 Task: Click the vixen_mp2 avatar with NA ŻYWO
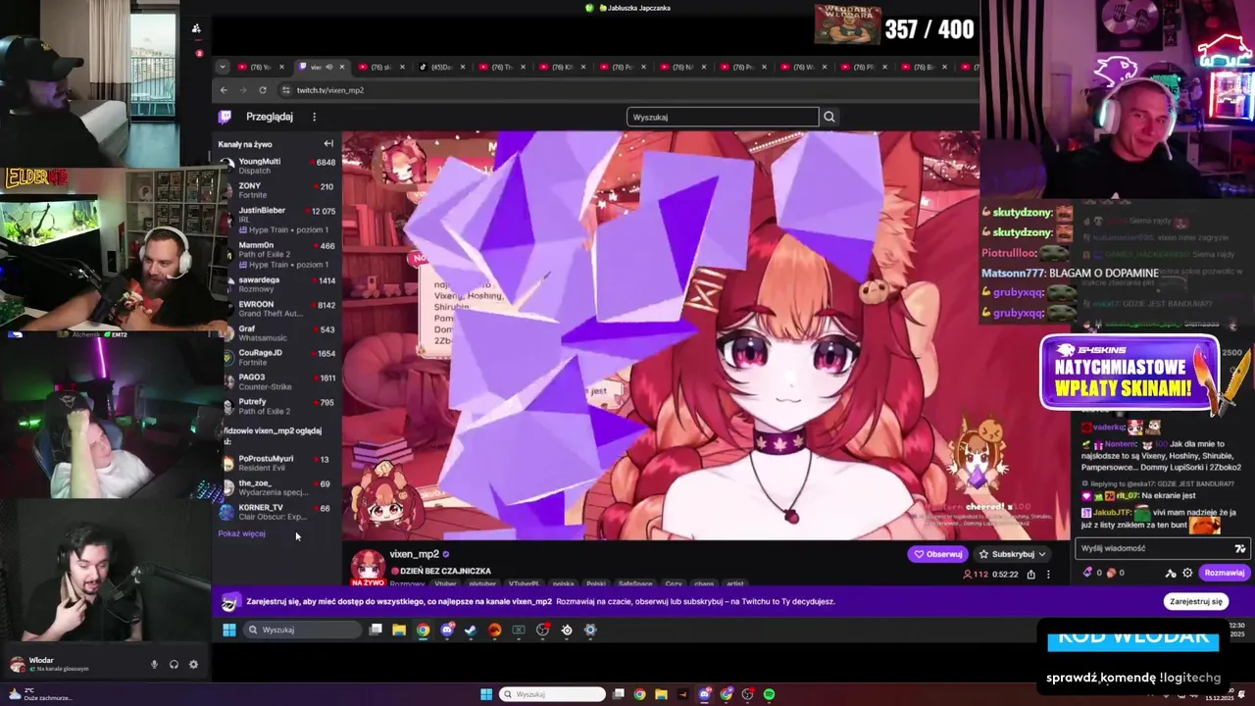[368, 567]
